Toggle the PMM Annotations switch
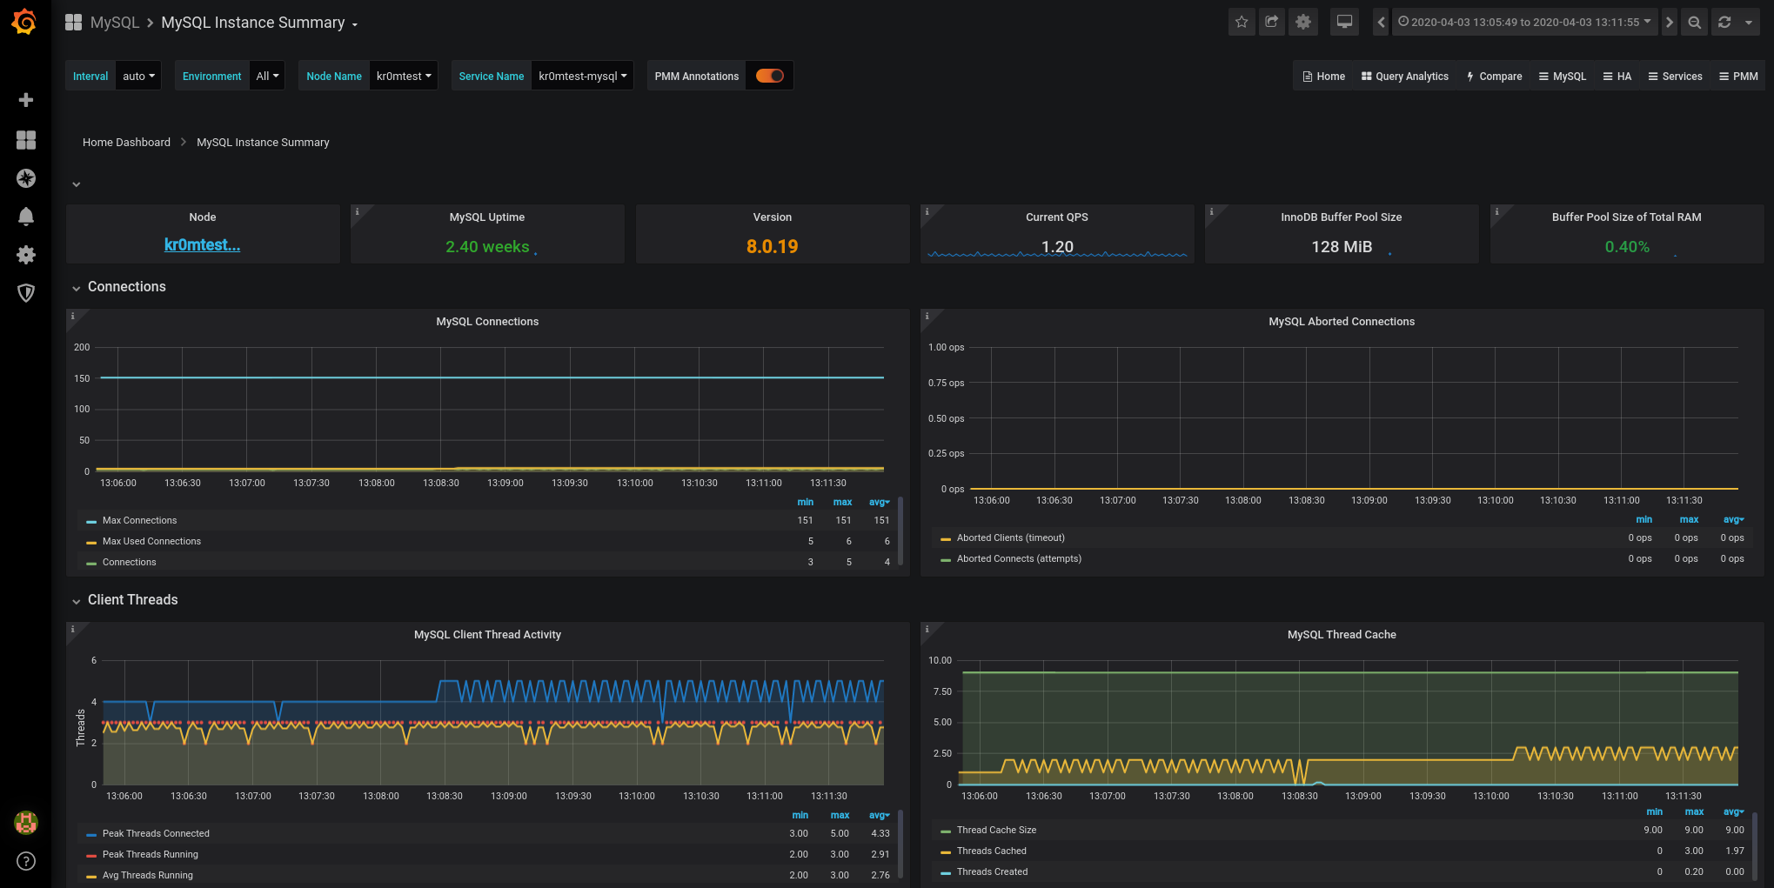1774x888 pixels. 769,76
